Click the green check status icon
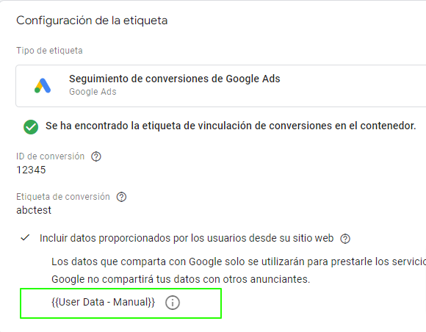Viewport: 426px width, 332px height. pyautogui.click(x=31, y=127)
